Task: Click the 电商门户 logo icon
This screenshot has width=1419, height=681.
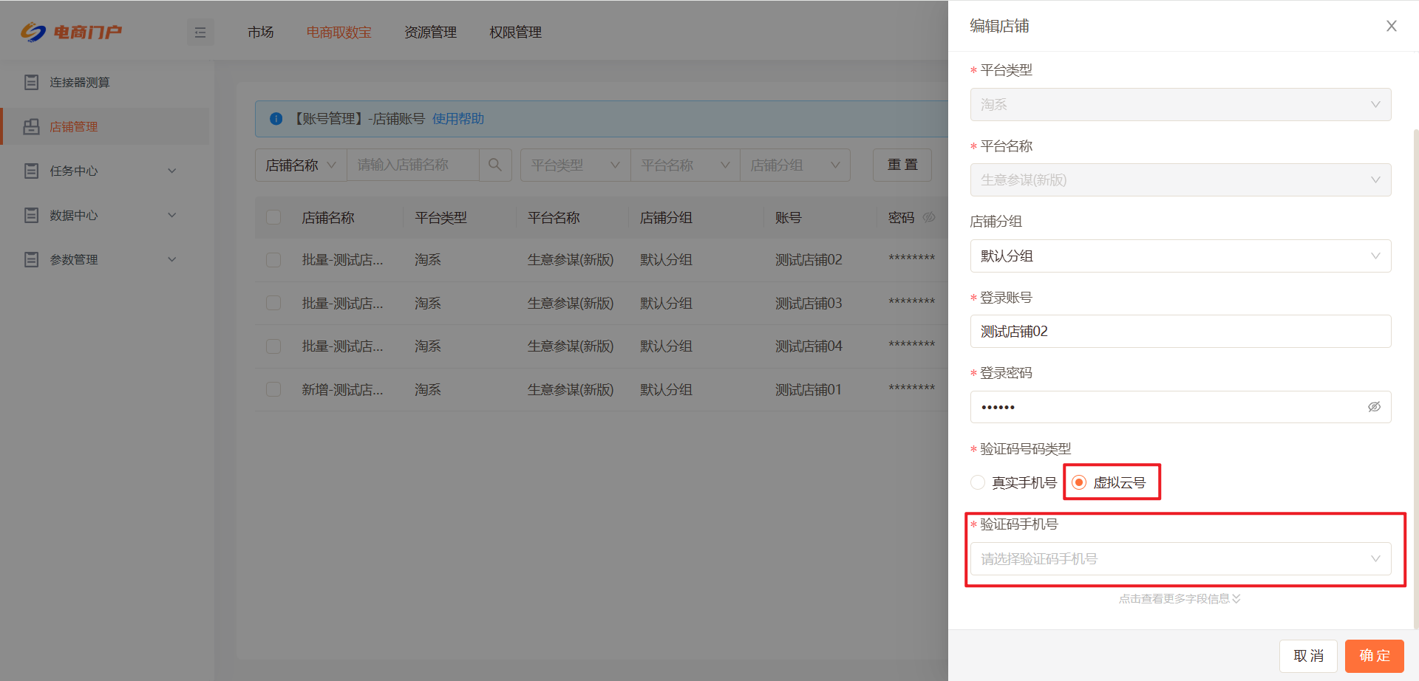Action: tap(33, 32)
